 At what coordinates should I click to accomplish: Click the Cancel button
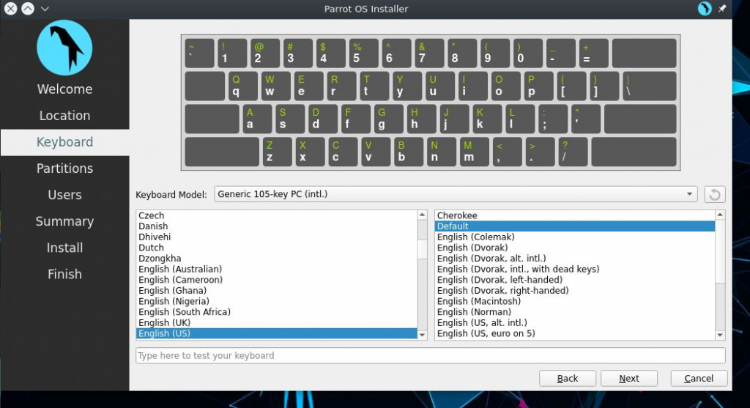pyautogui.click(x=699, y=379)
